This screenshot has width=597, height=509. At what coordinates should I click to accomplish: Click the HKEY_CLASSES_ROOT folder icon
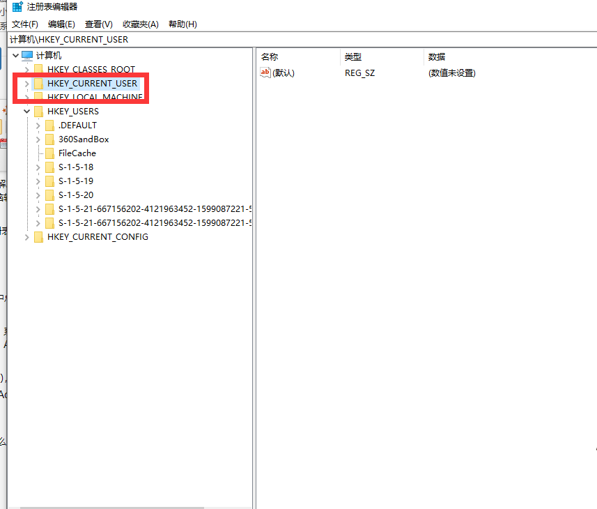coord(38,69)
